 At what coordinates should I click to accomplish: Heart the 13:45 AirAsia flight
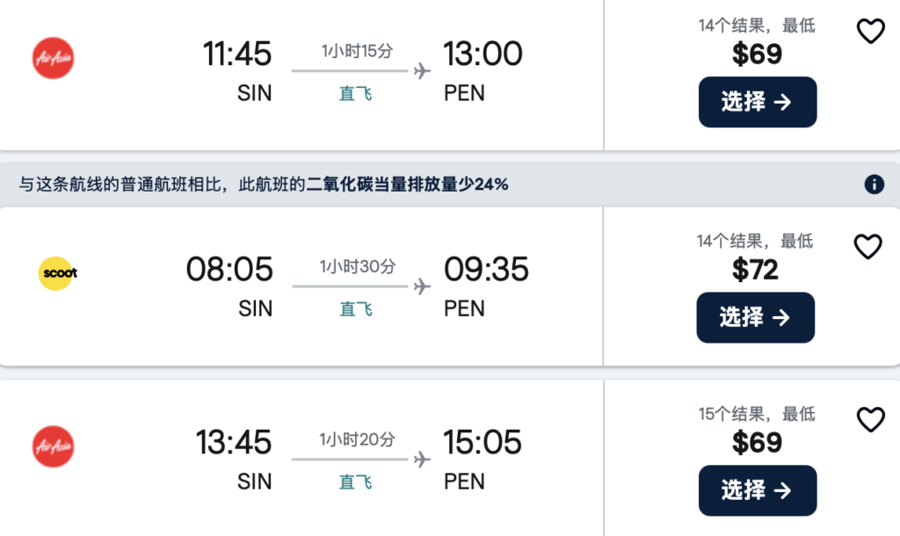(870, 420)
